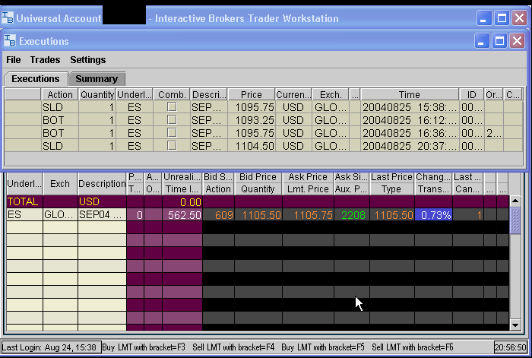The width and height of the screenshot is (532, 358).
Task: Click the Time column header
Action: point(410,94)
